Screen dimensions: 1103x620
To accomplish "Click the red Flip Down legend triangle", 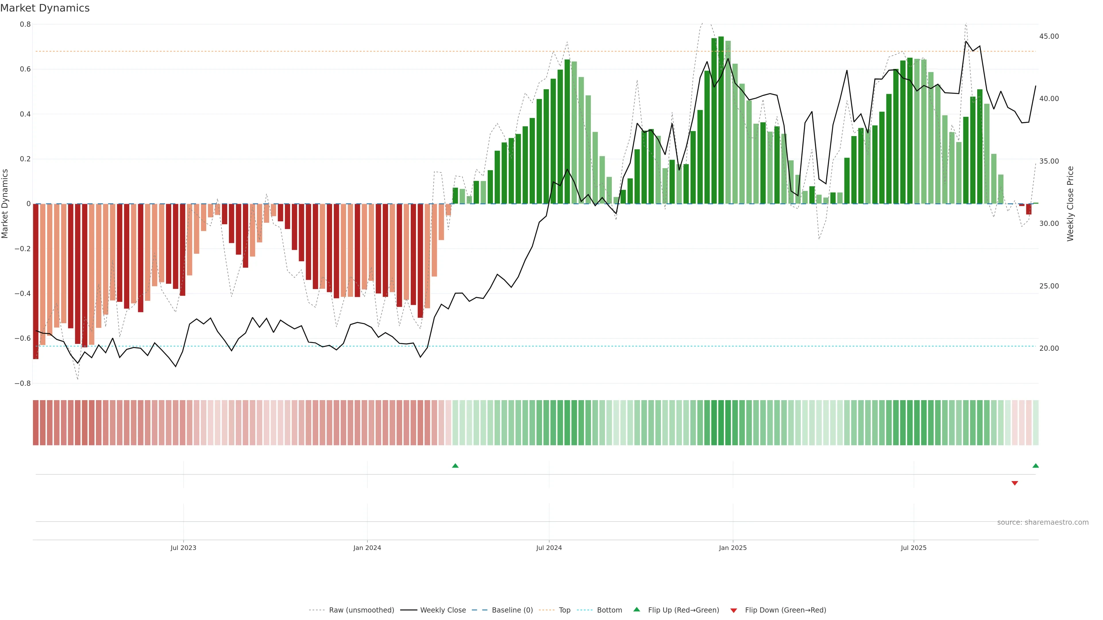I will pos(734,610).
